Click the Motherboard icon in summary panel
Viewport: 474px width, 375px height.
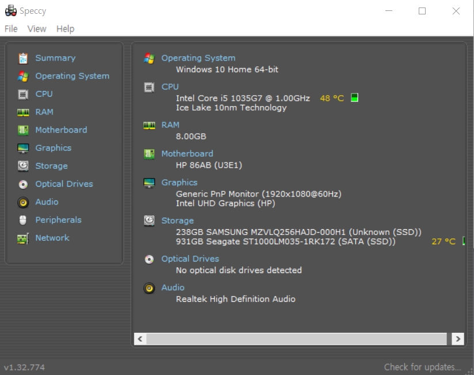149,154
